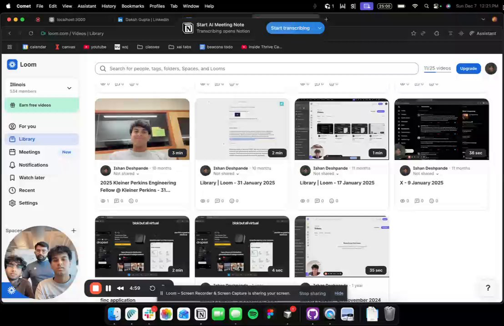Click the search field for Looms
504x326 pixels.
click(257, 69)
